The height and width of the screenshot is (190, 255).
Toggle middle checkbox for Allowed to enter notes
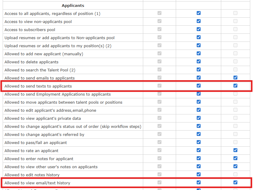coord(198,158)
